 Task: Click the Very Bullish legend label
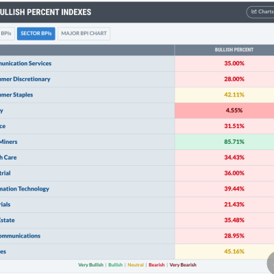tap(90, 265)
